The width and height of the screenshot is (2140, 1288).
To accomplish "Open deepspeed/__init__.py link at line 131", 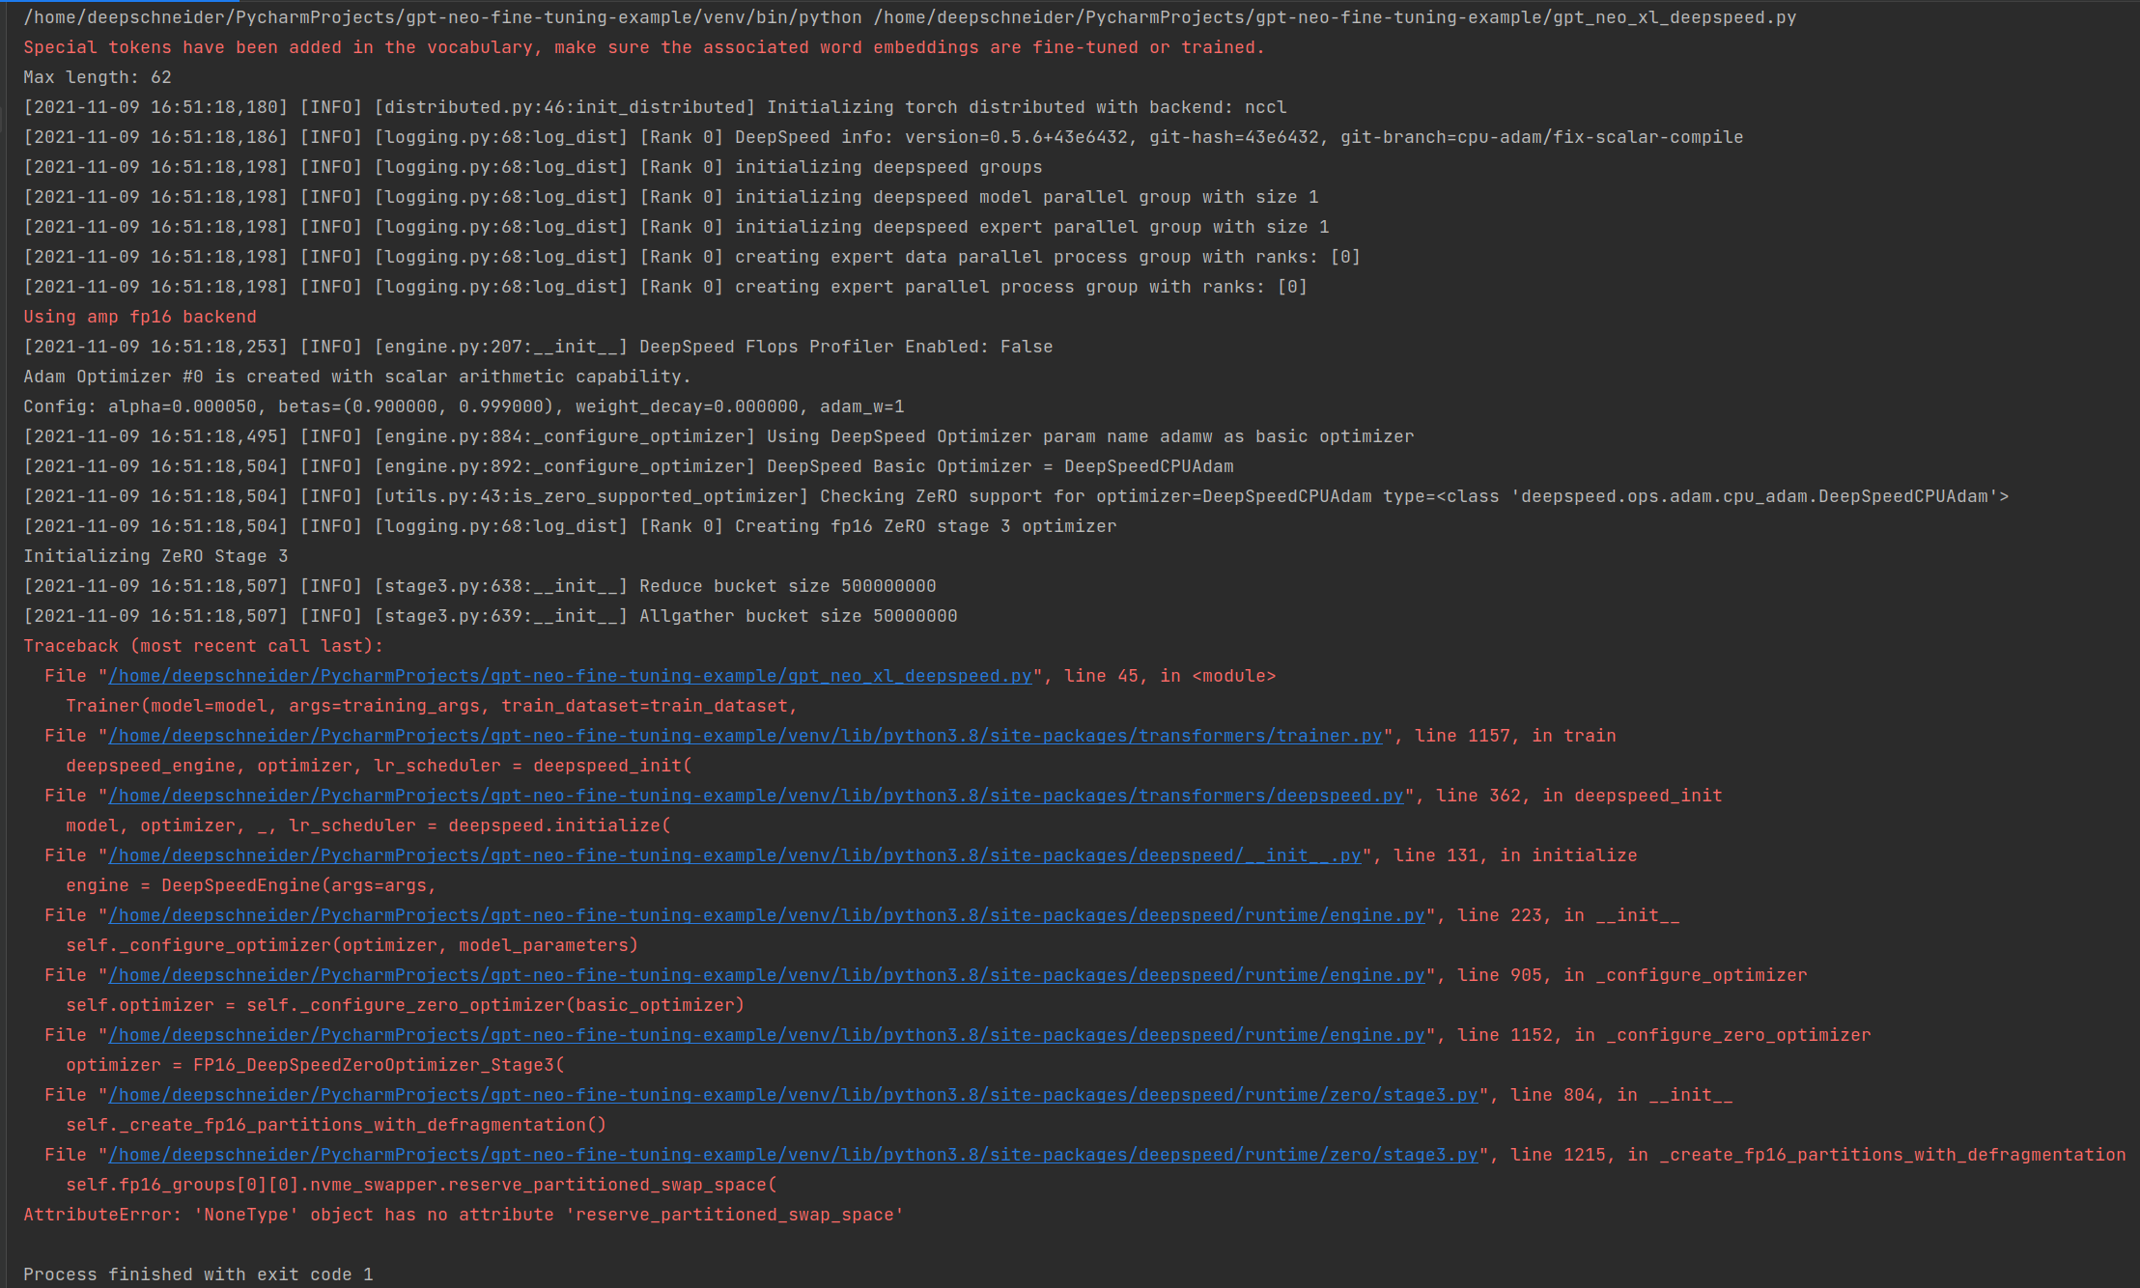I will [734, 855].
